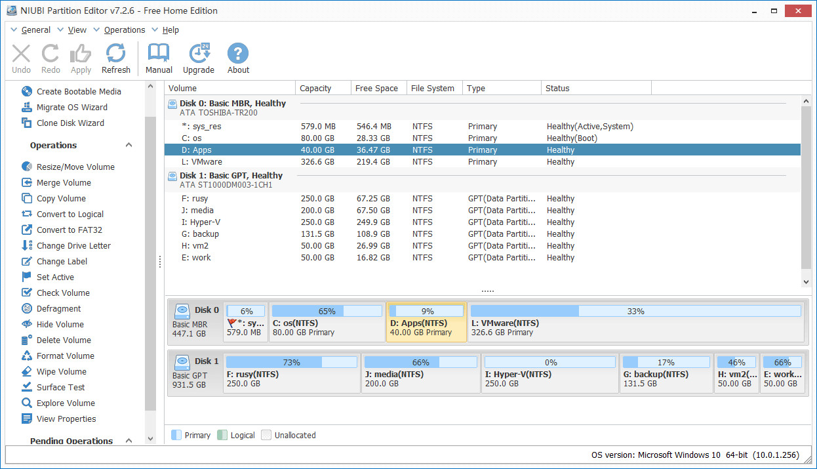
Task: Select the Disk 1 Basic GPT header row
Action: tap(483, 180)
